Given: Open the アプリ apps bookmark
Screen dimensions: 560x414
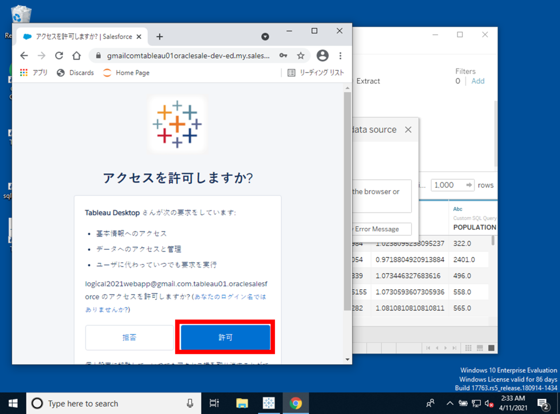Looking at the screenshot, I should click(x=34, y=73).
